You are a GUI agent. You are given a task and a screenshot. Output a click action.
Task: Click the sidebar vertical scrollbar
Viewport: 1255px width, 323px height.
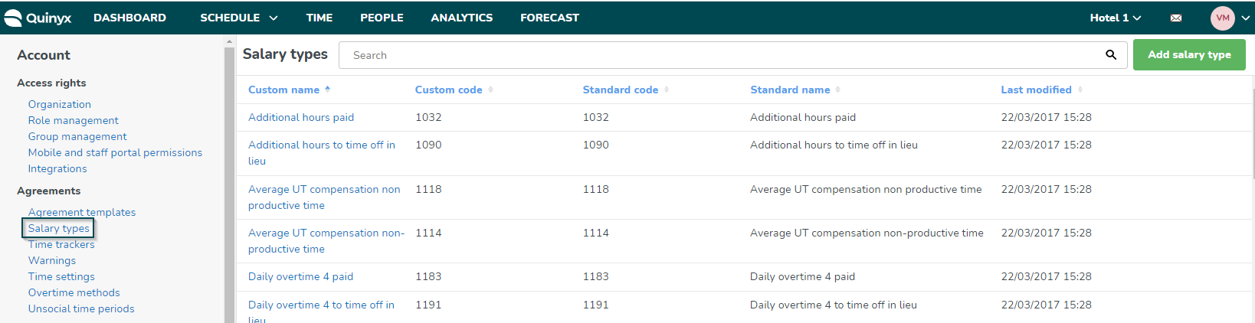tap(229, 184)
